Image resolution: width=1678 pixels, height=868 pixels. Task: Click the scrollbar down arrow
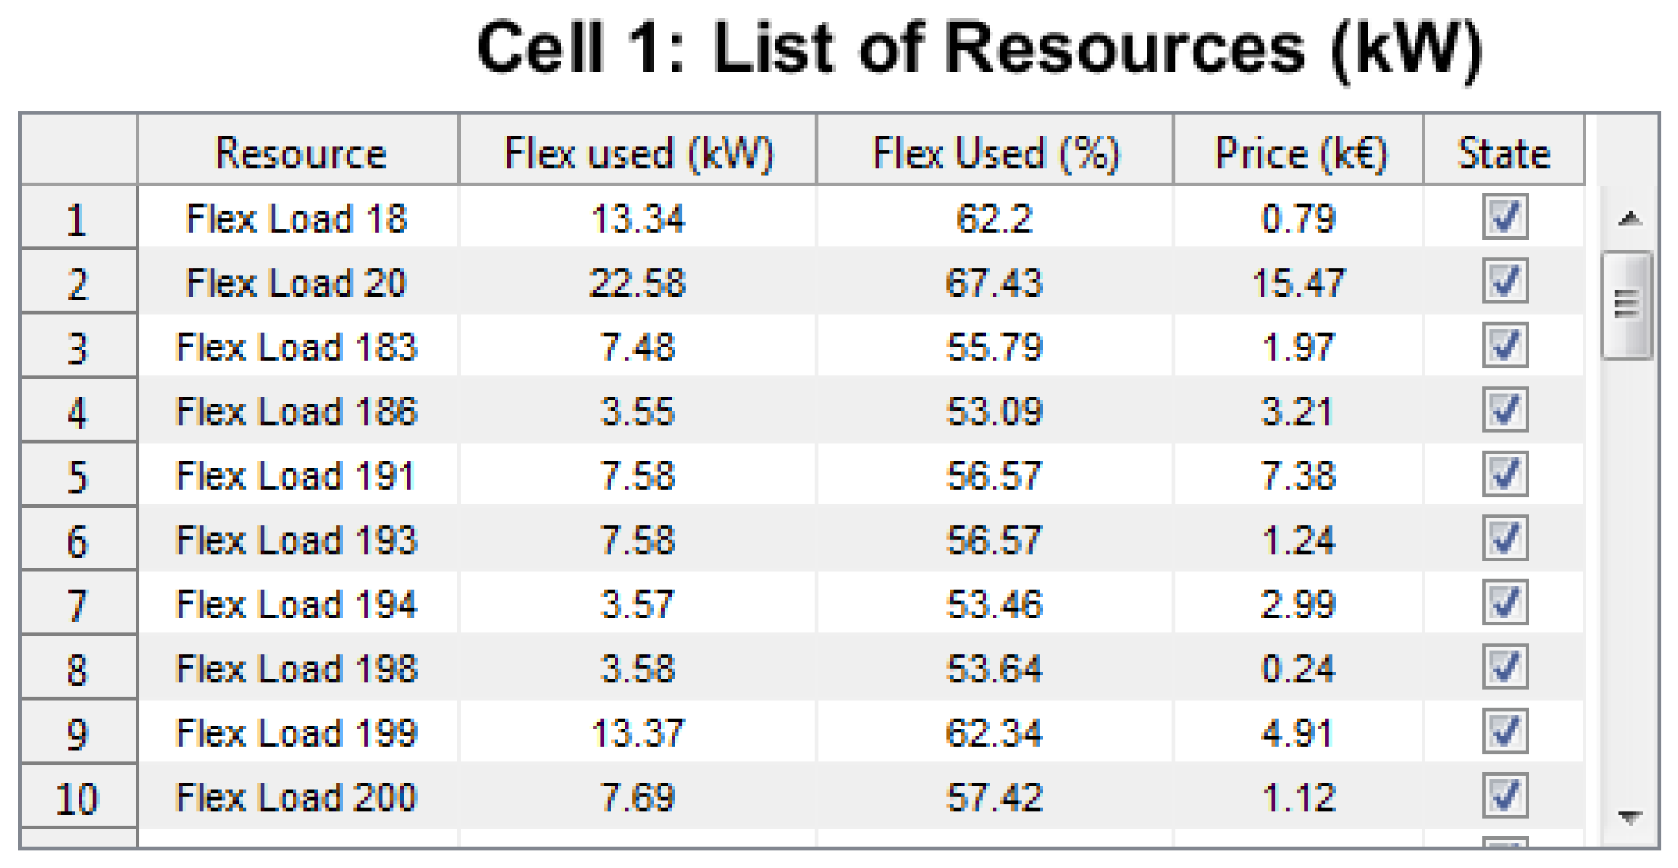click(1629, 816)
